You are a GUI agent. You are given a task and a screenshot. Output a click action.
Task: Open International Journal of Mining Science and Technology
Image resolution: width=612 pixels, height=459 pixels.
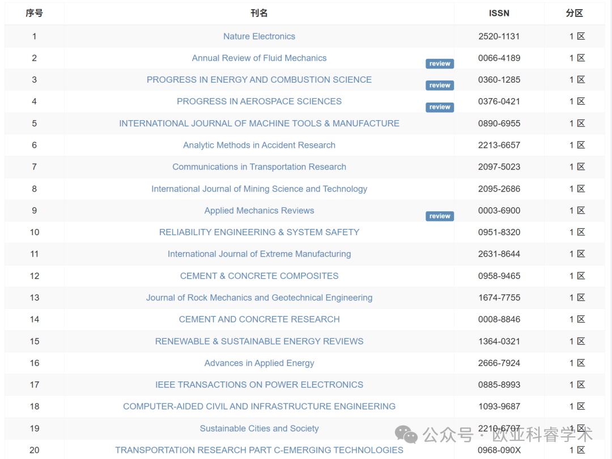click(x=259, y=189)
